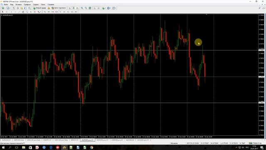
Task: Select the arrows symbol tool
Action: pos(39,12)
